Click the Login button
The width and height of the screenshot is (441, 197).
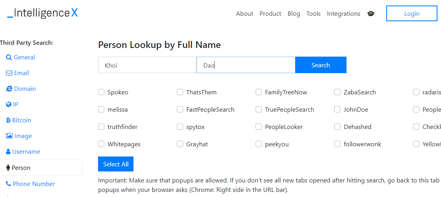point(411,14)
